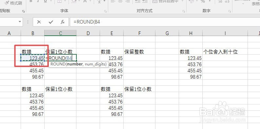Open the font color dropdown arrow
This screenshot has height=129, width=260.
click(x=90, y=1)
